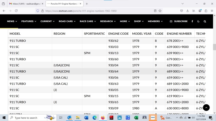This screenshot has height=121, width=216.
Task: Click the SUBSCRIBE button
Action: click(x=179, y=22)
